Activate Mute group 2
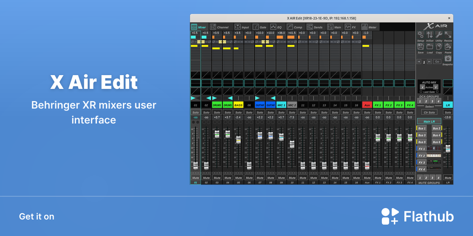This screenshot has width=473, height=236. pos(426,178)
